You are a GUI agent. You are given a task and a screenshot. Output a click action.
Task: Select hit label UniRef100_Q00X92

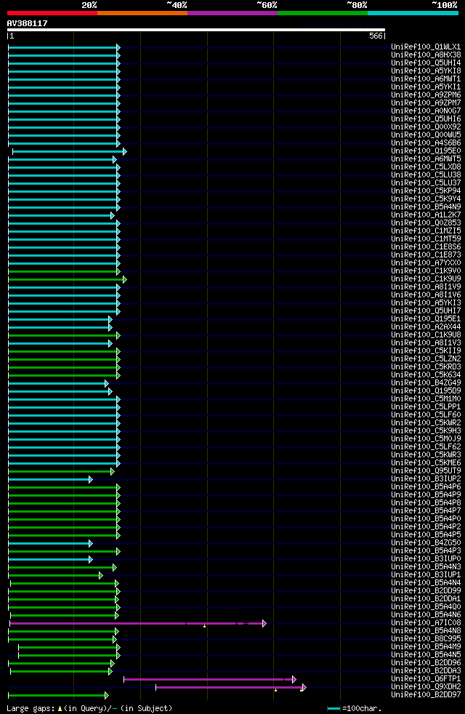(x=426, y=127)
